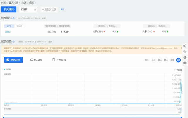
Task: Select the 全部 time range option
Action: (x=178, y=60)
